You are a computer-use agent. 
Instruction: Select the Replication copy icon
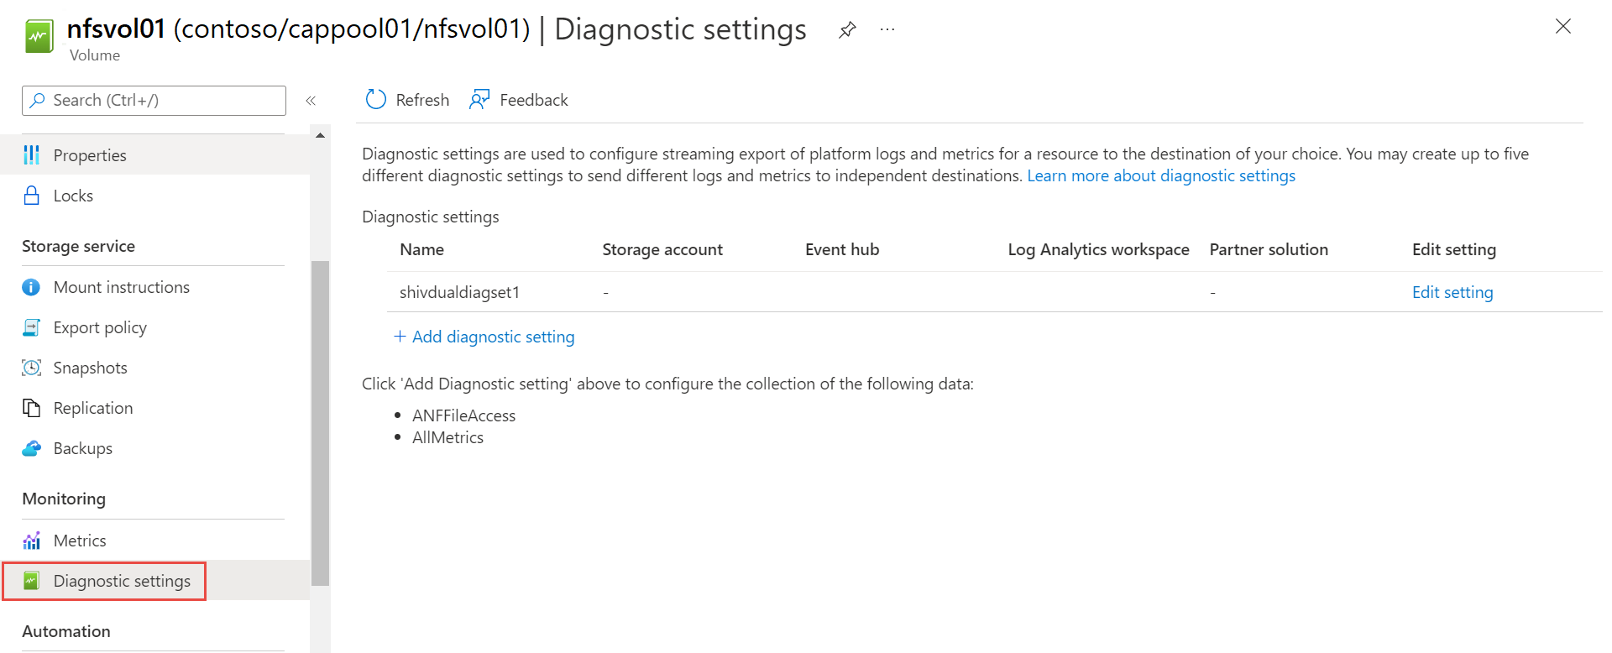point(31,407)
